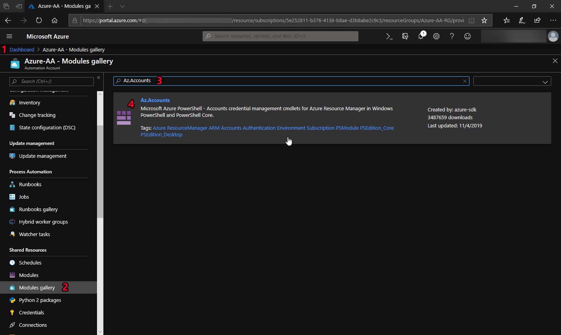
Task: Select Python 2 packages menu item
Action: coord(40,300)
